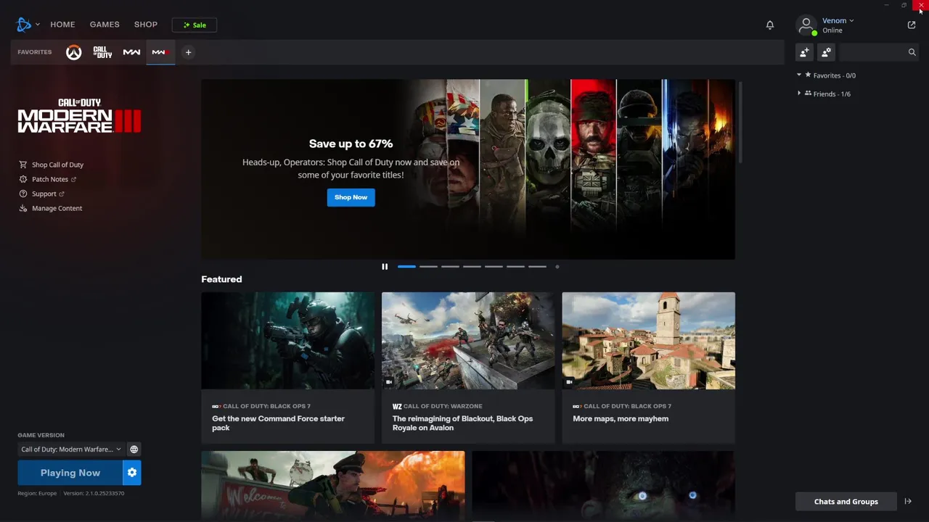Select the Modern Warfare III favorite tab
The width and height of the screenshot is (929, 522).
160,52
